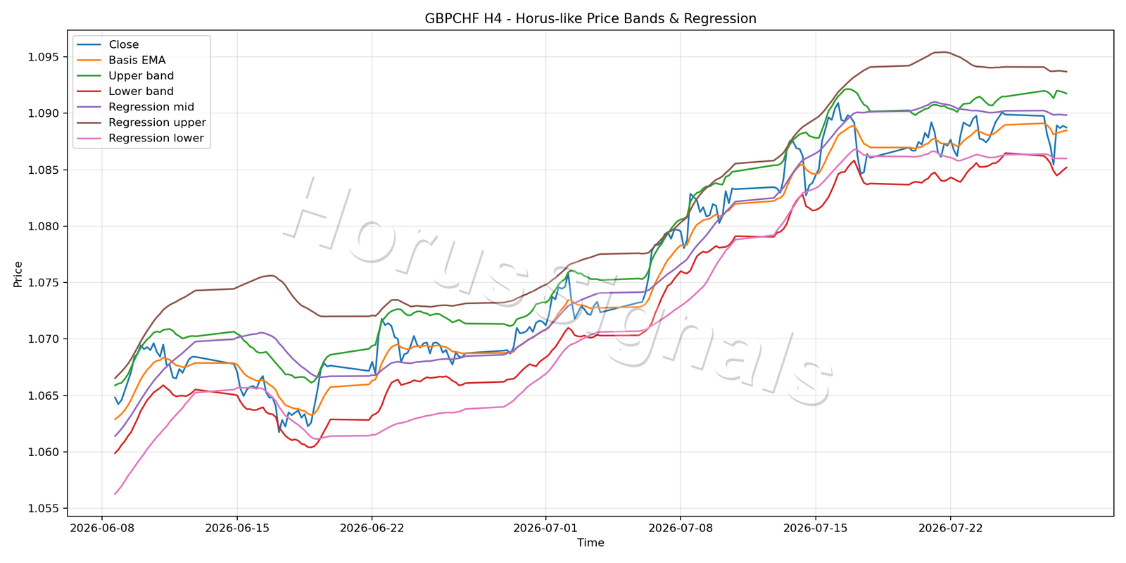Screen dimensions: 1126x563
Task: Click the 1.055 y-axis tick label
Action: 45,509
